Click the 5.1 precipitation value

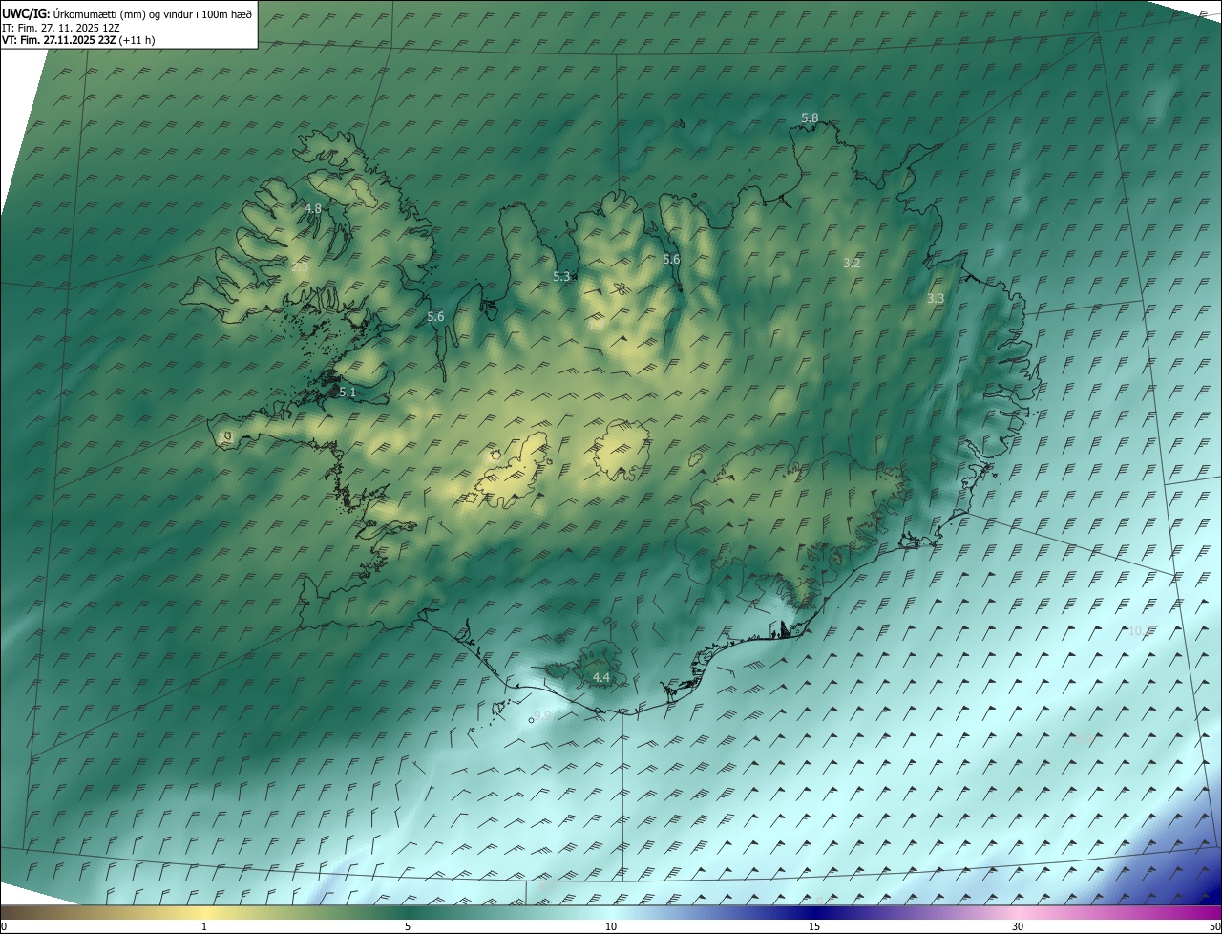348,393
